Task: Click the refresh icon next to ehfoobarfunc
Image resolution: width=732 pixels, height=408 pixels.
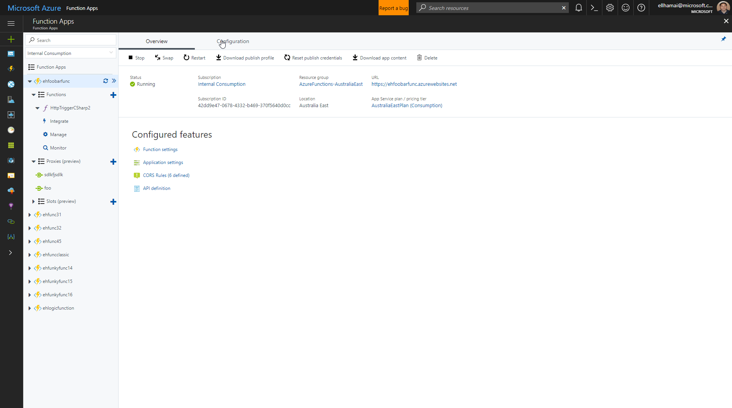Action: coord(105,81)
